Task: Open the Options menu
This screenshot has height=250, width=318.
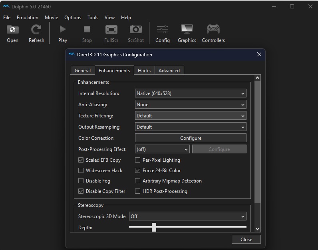Action: [x=73, y=18]
